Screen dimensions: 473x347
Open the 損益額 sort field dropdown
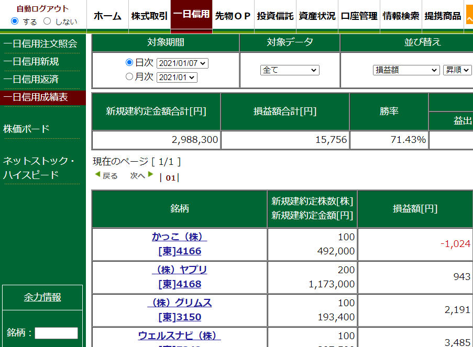pyautogui.click(x=406, y=70)
